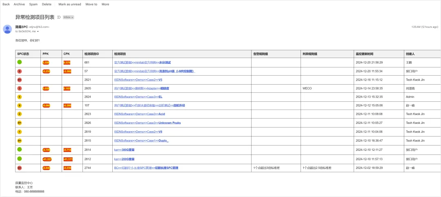
Task: Click the green status dot for ID 2812
Action: [x=20, y=159]
